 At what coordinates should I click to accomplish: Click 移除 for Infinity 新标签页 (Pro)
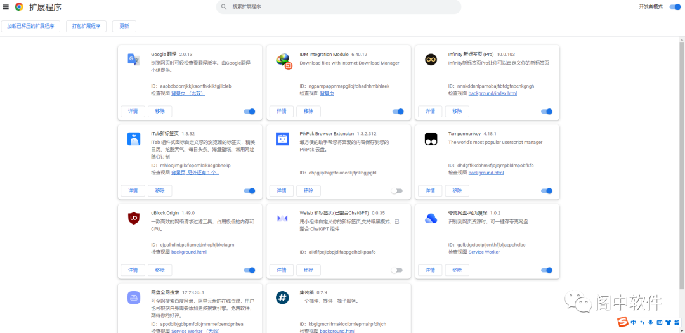[x=457, y=112]
